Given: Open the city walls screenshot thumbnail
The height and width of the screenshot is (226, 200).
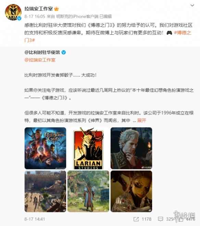Looking at the screenshot, I should coord(45,191).
